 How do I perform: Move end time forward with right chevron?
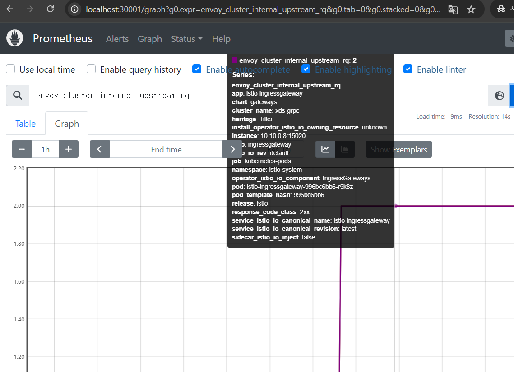[232, 149]
